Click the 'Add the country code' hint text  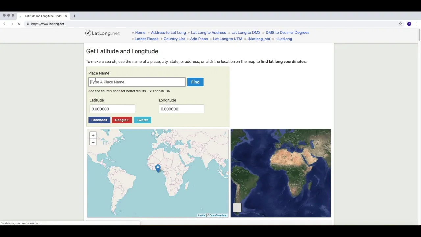pyautogui.click(x=129, y=91)
